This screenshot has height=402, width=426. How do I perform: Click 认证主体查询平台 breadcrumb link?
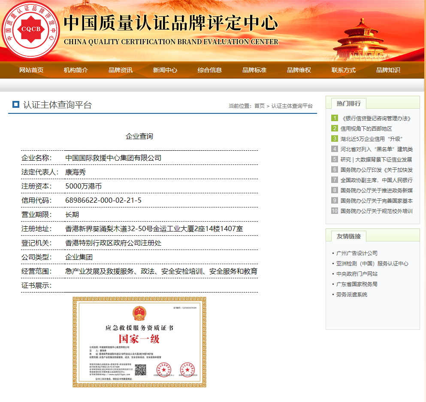tap(292, 106)
